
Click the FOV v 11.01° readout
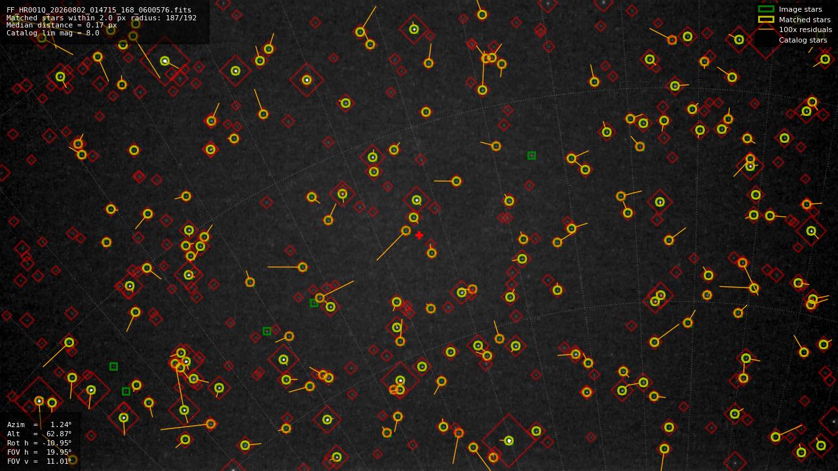(39, 461)
